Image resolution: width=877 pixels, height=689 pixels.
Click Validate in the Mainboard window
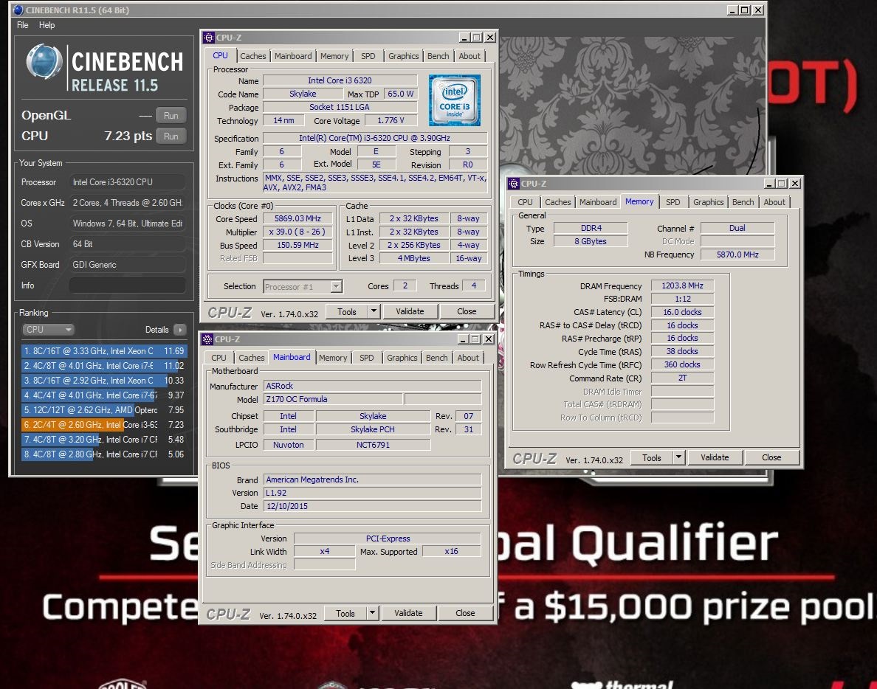pos(408,613)
